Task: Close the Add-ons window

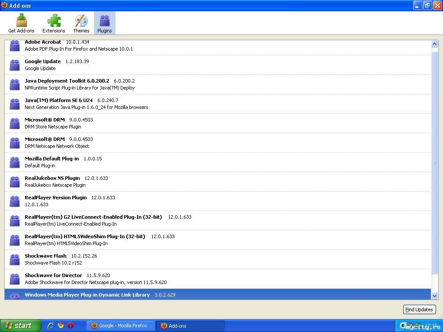Action: click(437, 5)
